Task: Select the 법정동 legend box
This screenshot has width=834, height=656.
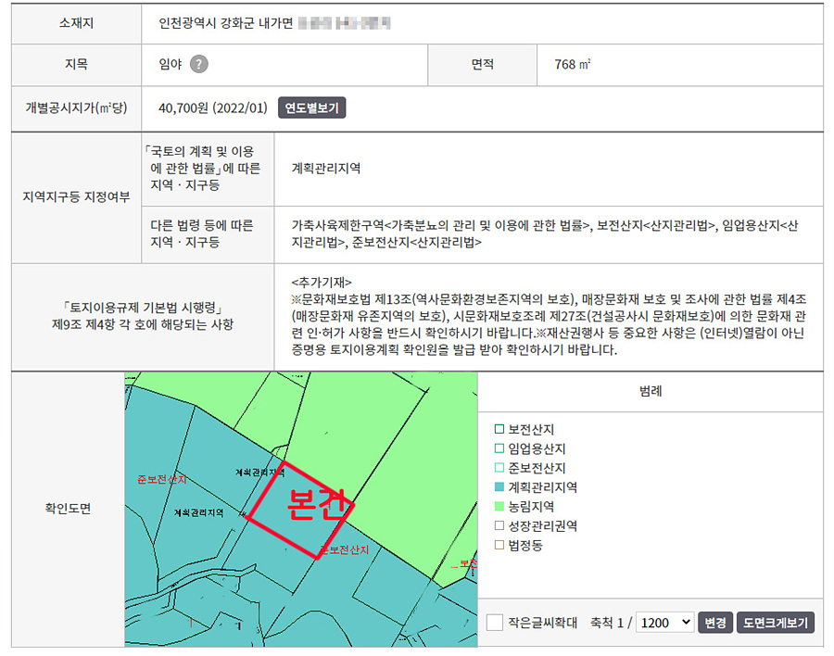Action: tap(500, 546)
